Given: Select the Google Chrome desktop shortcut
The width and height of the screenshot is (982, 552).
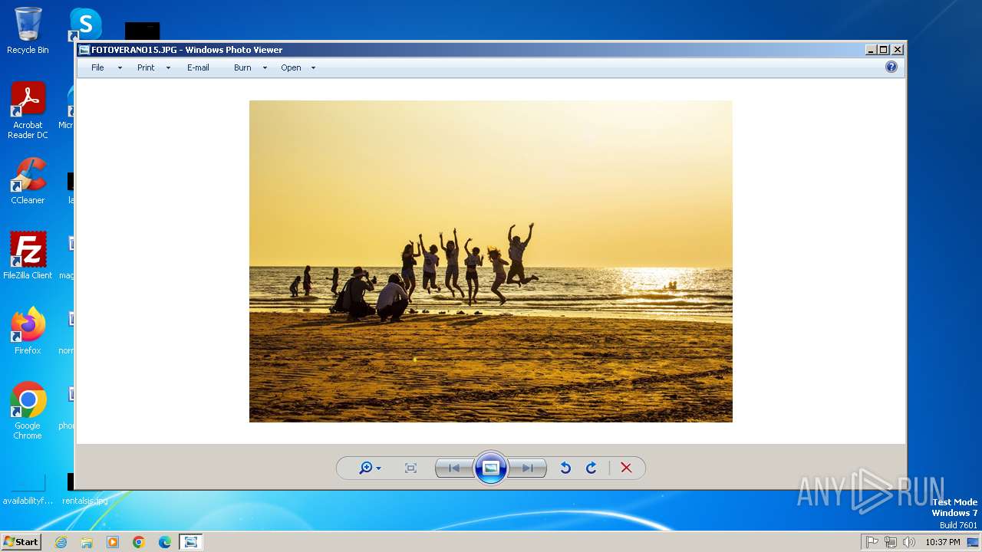Looking at the screenshot, I should coord(28,410).
